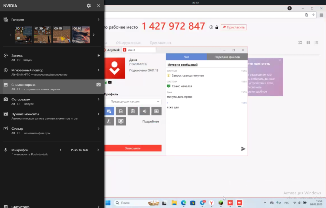This screenshot has width=326, height=208.
Task: Open the 00:10 gallery clip
Action: [81, 34]
